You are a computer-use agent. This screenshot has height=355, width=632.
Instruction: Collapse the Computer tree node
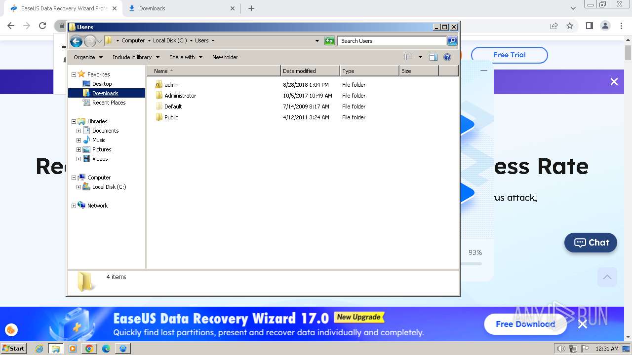pyautogui.click(x=74, y=177)
